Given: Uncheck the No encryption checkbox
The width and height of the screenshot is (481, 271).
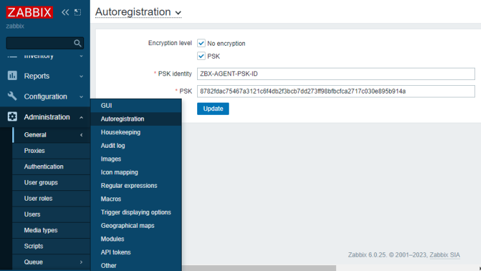Looking at the screenshot, I should [201, 43].
